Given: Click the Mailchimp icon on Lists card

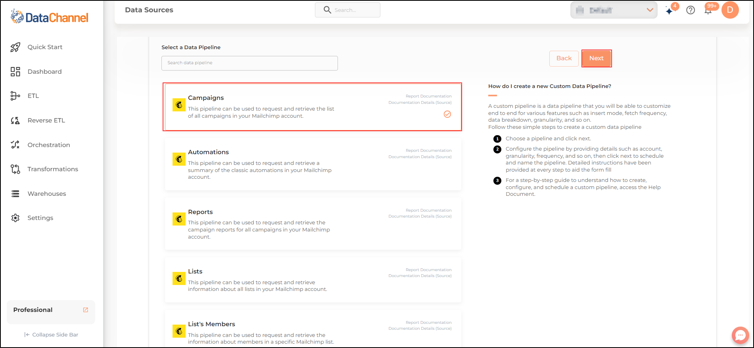Looking at the screenshot, I should 179,279.
